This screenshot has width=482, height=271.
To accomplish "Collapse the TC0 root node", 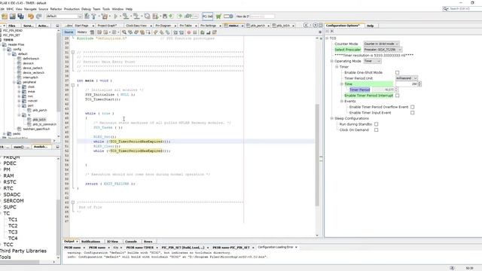I will (x=327, y=38).
